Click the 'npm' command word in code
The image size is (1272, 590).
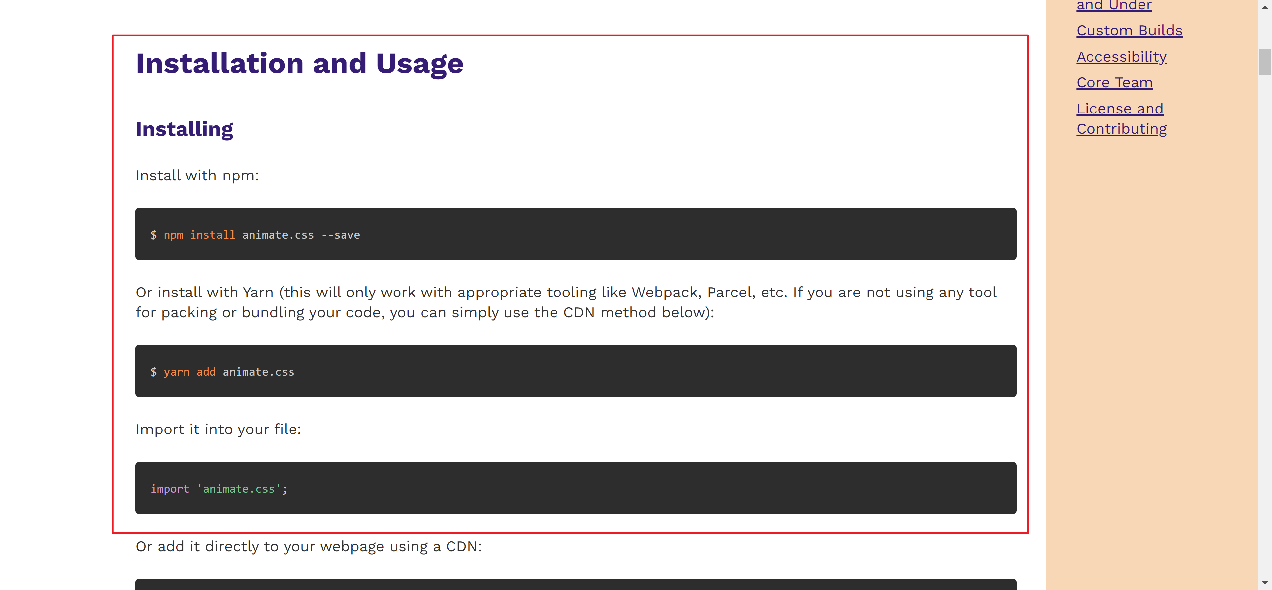point(173,235)
